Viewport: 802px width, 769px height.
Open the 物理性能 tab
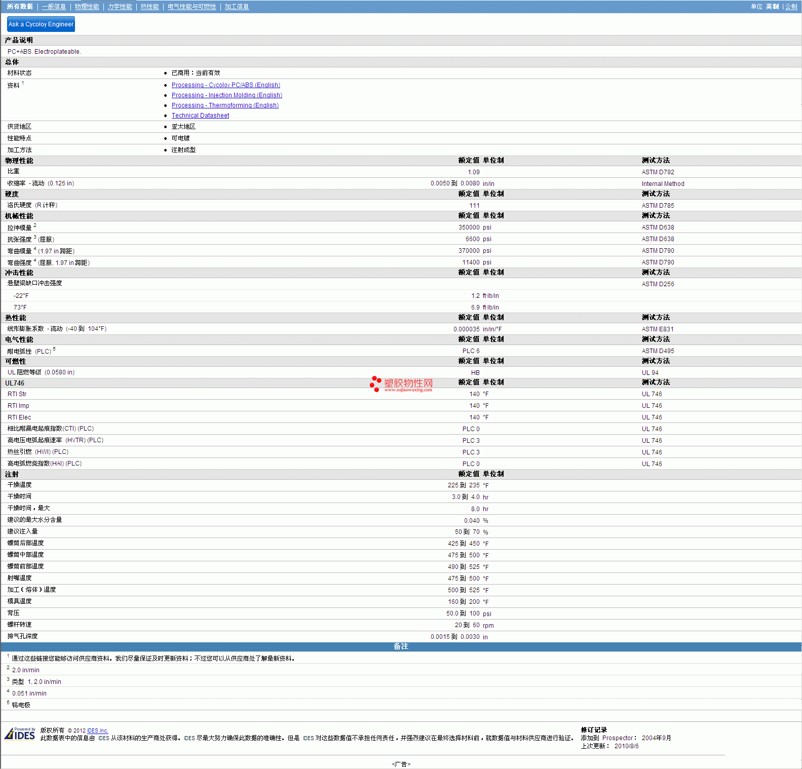pos(87,7)
